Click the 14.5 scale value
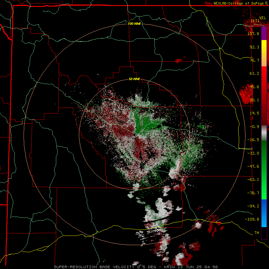The width and height of the screenshot is (269, 269). pos(254,113)
